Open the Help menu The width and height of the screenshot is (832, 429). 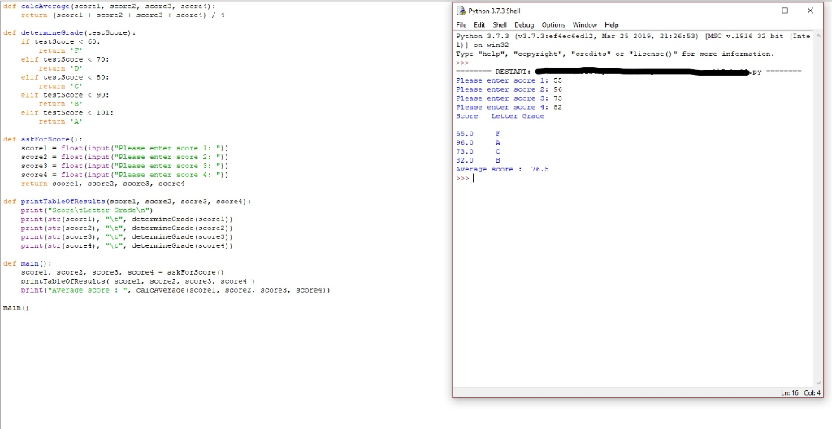611,25
